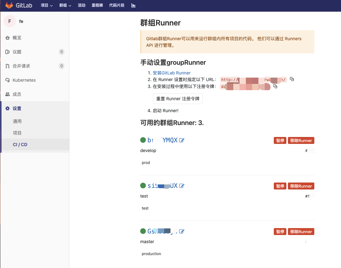This screenshot has height=268, width=341.
Task: Expand the 群组 menu in the navbar
Action: point(65,5)
